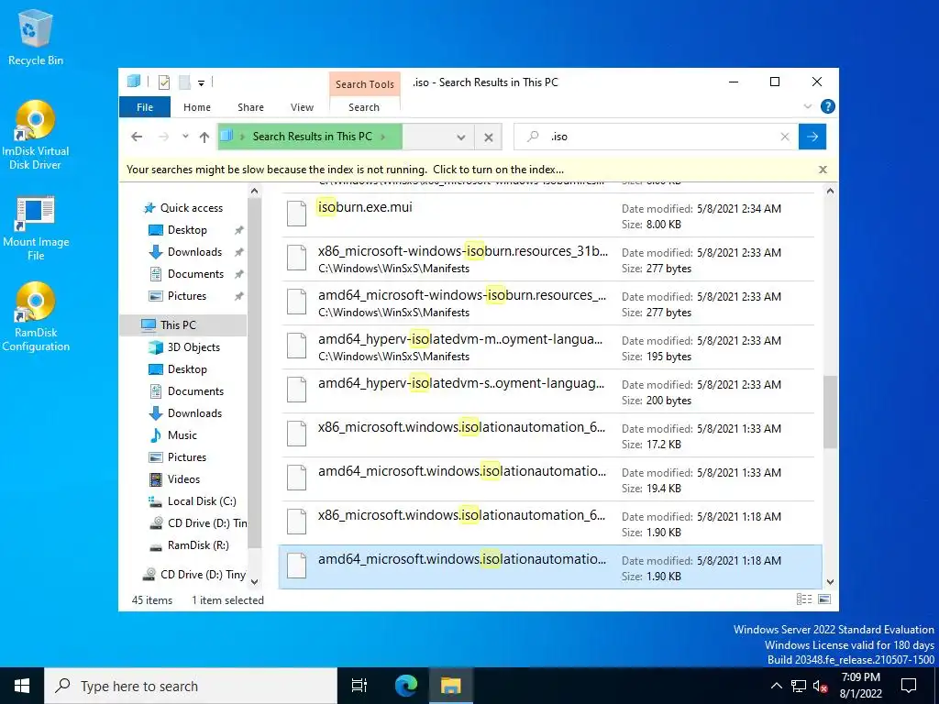
Task: Select the 19.4 KB amd64 isolationautomation file
Action: (x=549, y=479)
